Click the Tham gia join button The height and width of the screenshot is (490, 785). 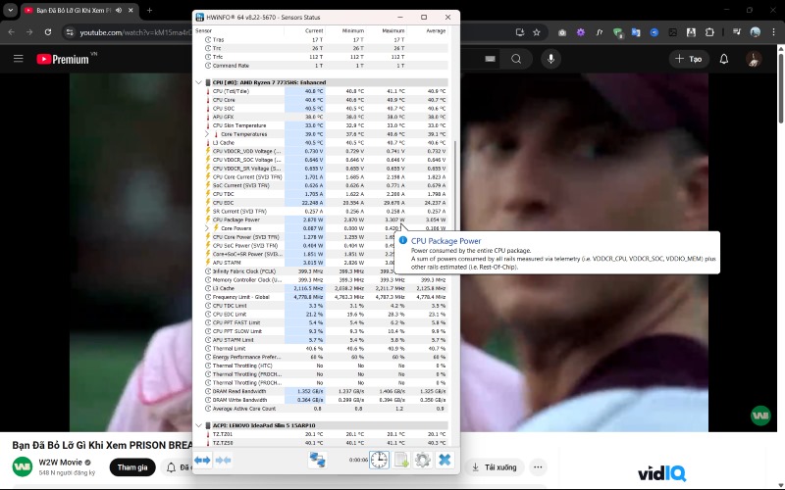pyautogui.click(x=132, y=467)
